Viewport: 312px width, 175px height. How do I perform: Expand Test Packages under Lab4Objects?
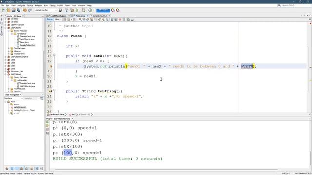(x=9, y=48)
